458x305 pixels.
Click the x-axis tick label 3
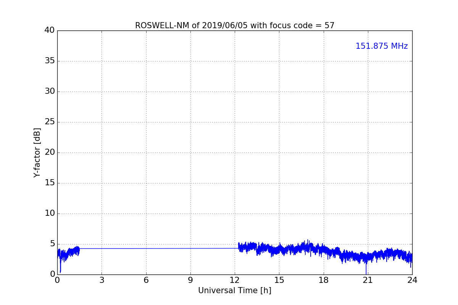point(102,280)
